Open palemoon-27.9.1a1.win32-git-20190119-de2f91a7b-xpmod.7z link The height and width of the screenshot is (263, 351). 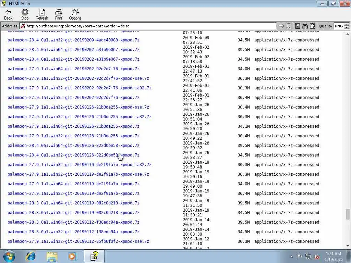pos(73,194)
